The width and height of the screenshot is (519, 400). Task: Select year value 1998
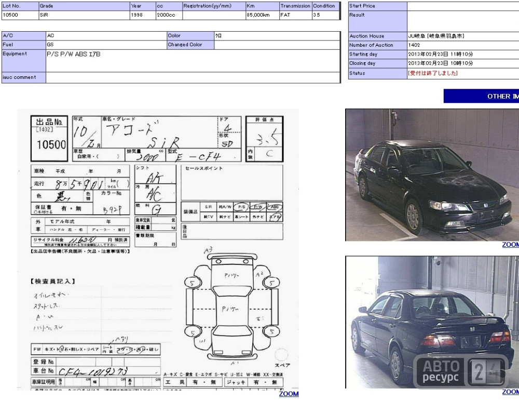(136, 15)
